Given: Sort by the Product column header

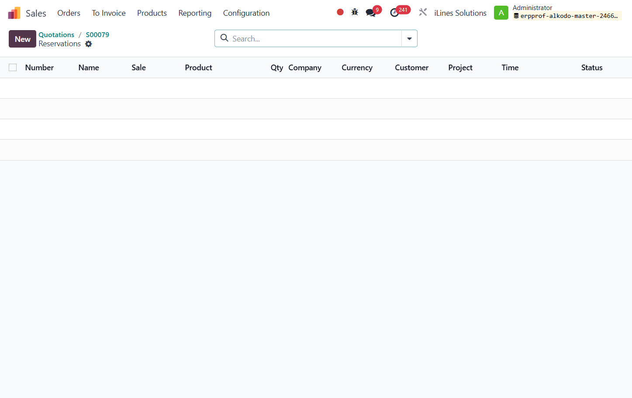Looking at the screenshot, I should [x=198, y=68].
